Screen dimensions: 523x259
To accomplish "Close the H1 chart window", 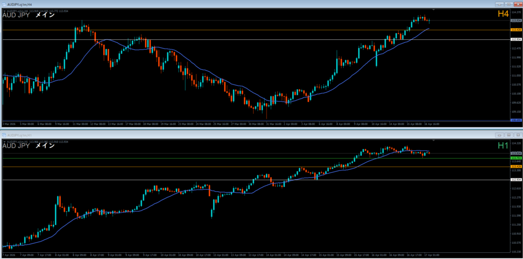I will tap(517, 135).
